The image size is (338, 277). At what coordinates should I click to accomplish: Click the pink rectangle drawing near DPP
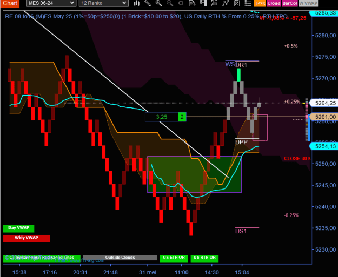point(260,127)
